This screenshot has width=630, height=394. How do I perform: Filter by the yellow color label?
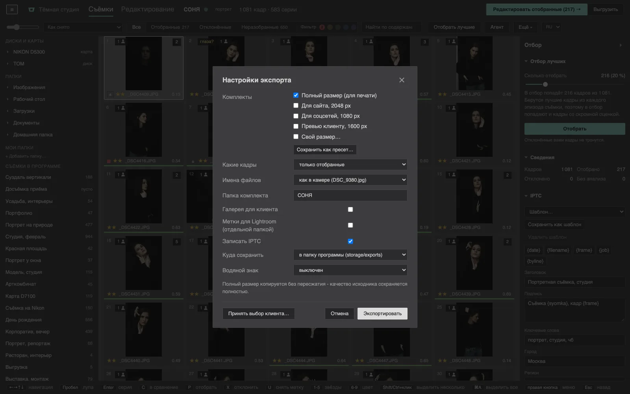[330, 27]
